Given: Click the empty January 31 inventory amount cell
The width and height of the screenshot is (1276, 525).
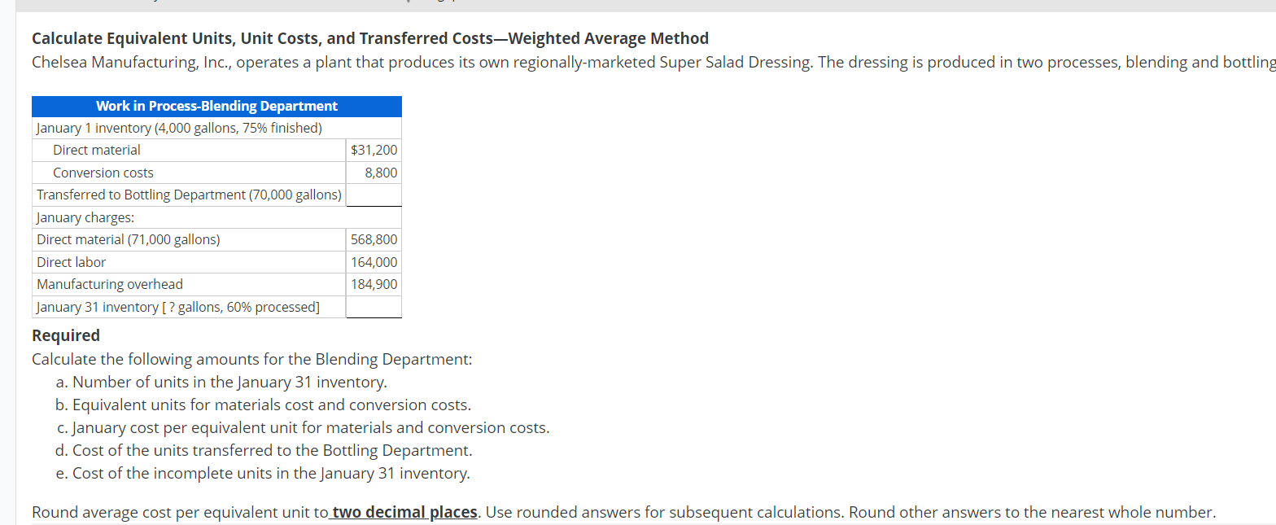Looking at the screenshot, I should (x=374, y=307).
